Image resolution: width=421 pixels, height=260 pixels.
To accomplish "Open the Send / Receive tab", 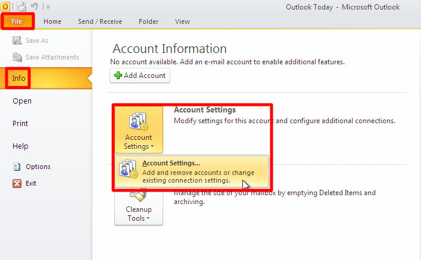I will coord(100,21).
